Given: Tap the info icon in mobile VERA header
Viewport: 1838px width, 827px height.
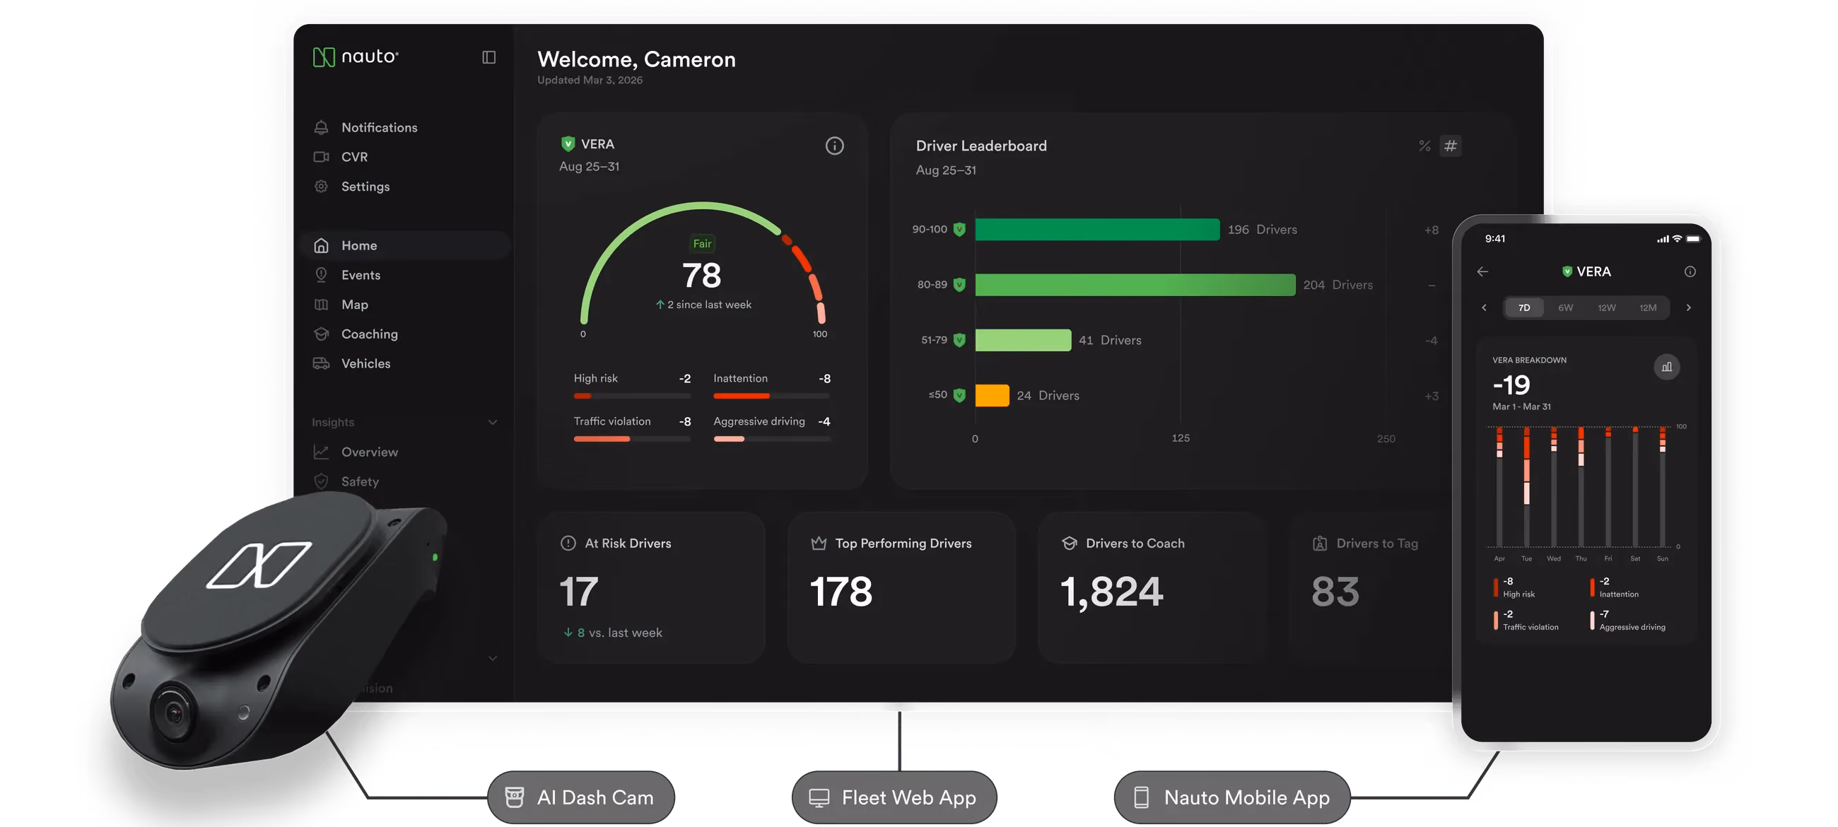Looking at the screenshot, I should point(1690,272).
